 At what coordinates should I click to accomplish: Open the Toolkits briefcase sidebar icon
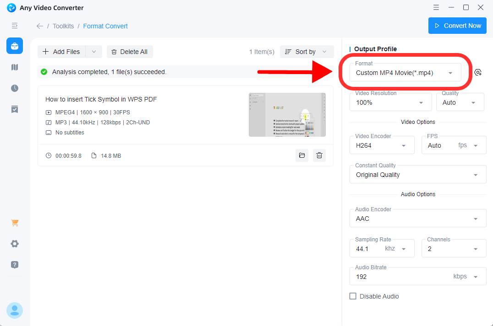pos(15,46)
